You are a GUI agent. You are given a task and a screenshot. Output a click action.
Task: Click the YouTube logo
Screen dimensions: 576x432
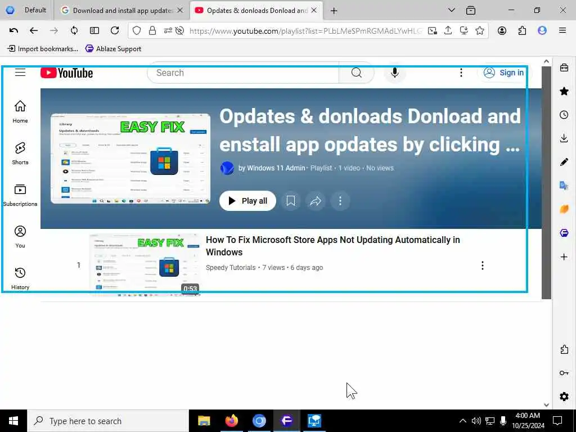coord(66,73)
